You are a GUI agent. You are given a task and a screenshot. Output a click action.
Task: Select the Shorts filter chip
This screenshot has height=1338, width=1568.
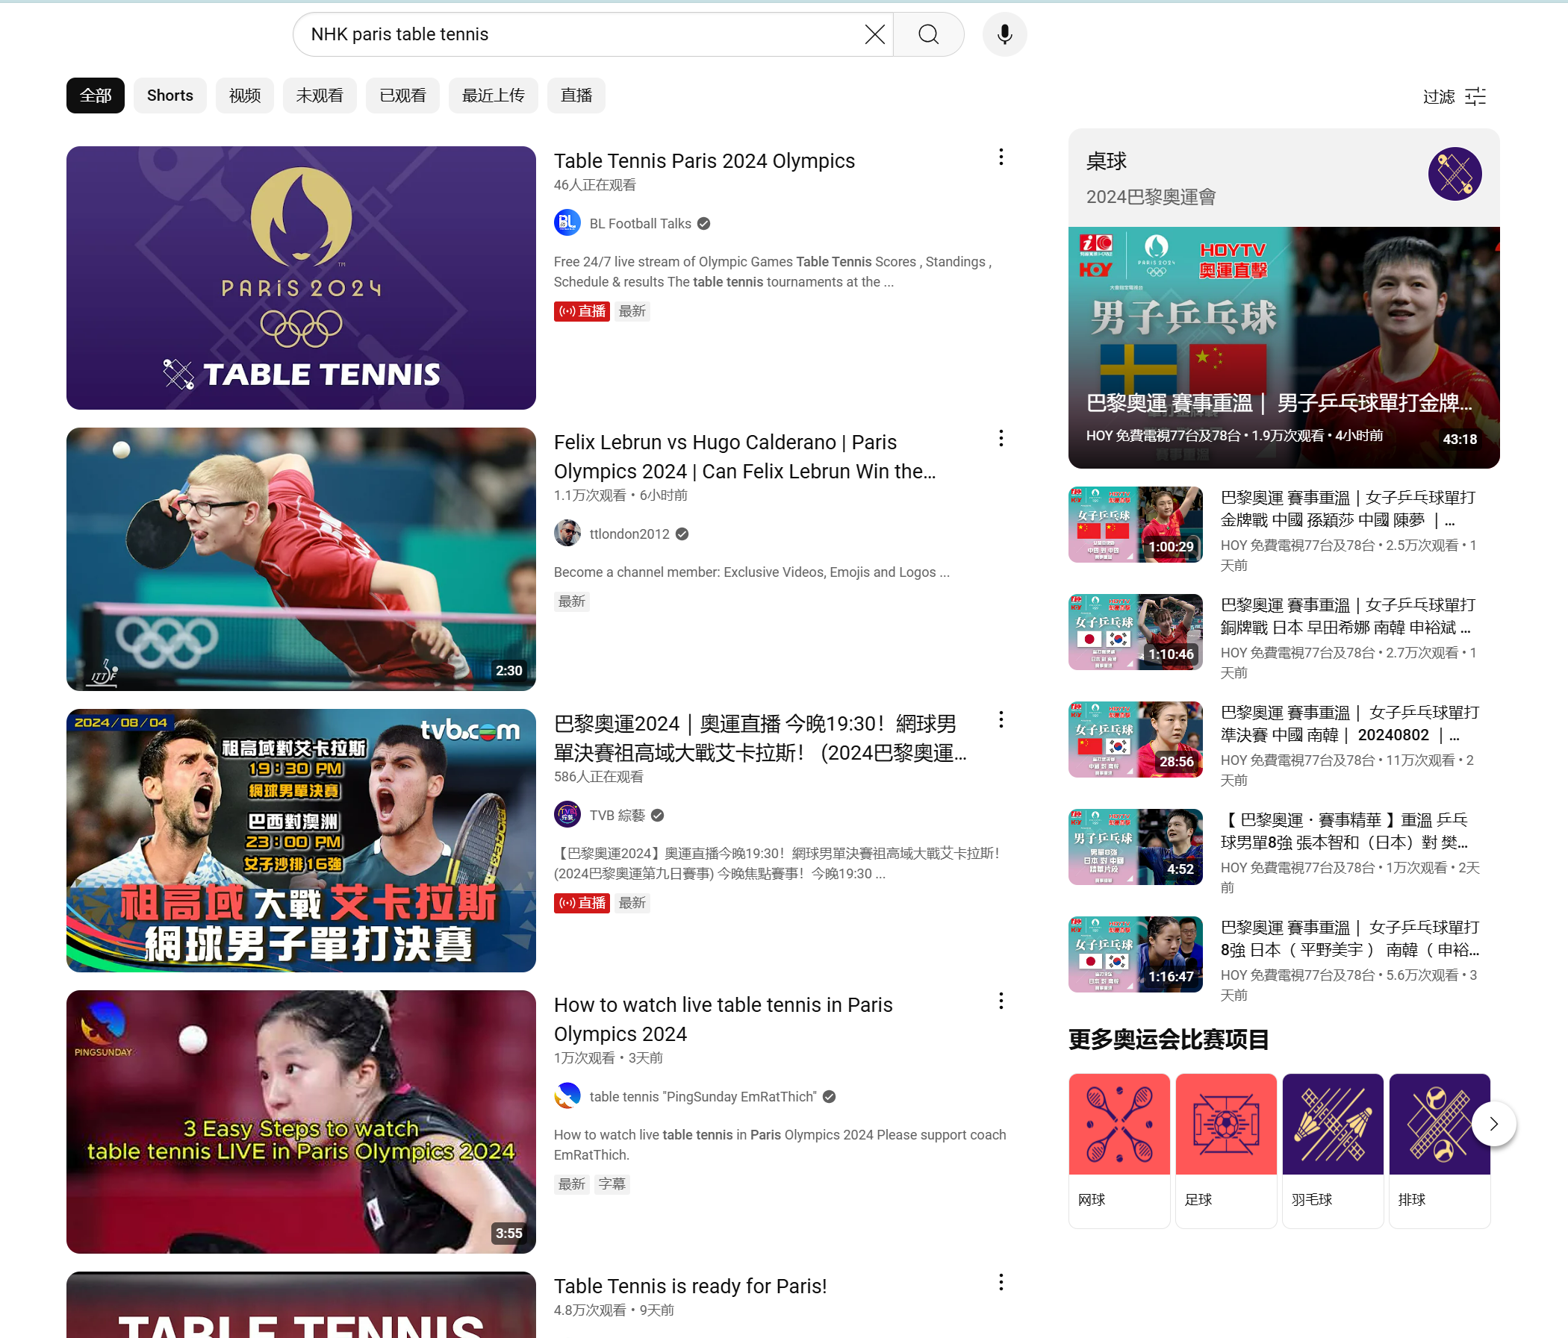169,96
